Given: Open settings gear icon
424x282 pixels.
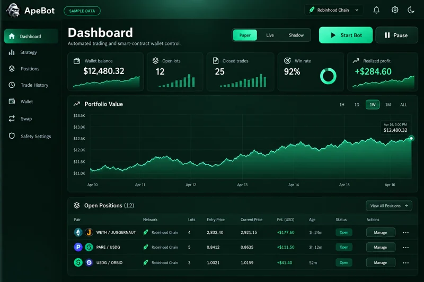Looking at the screenshot, I should pos(395,10).
